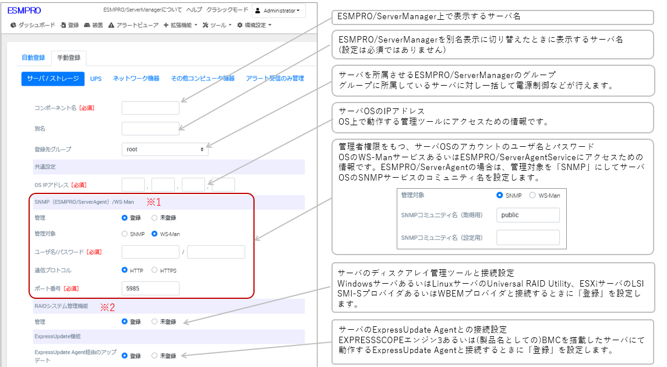Open アラートビューア from the navigation bar

coord(133,25)
